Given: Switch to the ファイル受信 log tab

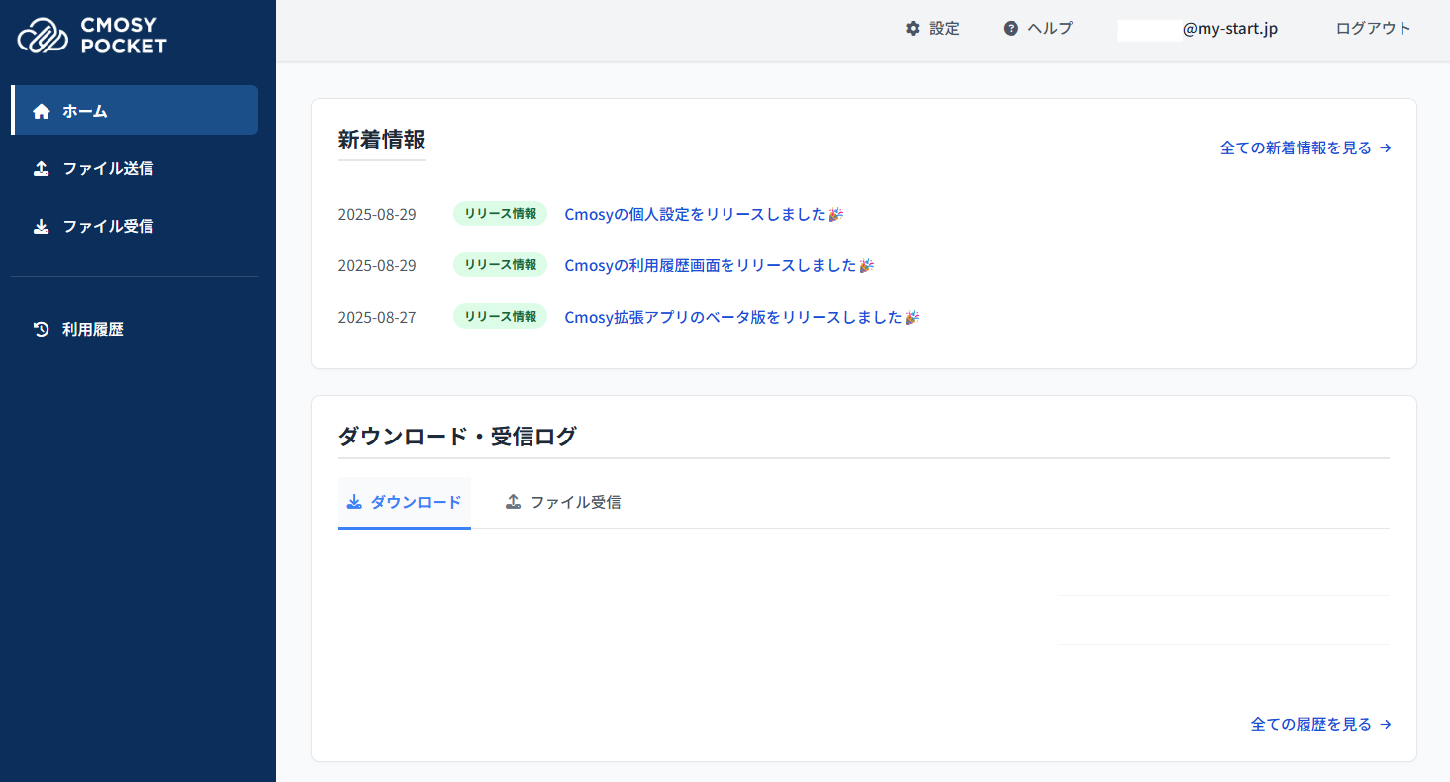Looking at the screenshot, I should coord(563,502).
